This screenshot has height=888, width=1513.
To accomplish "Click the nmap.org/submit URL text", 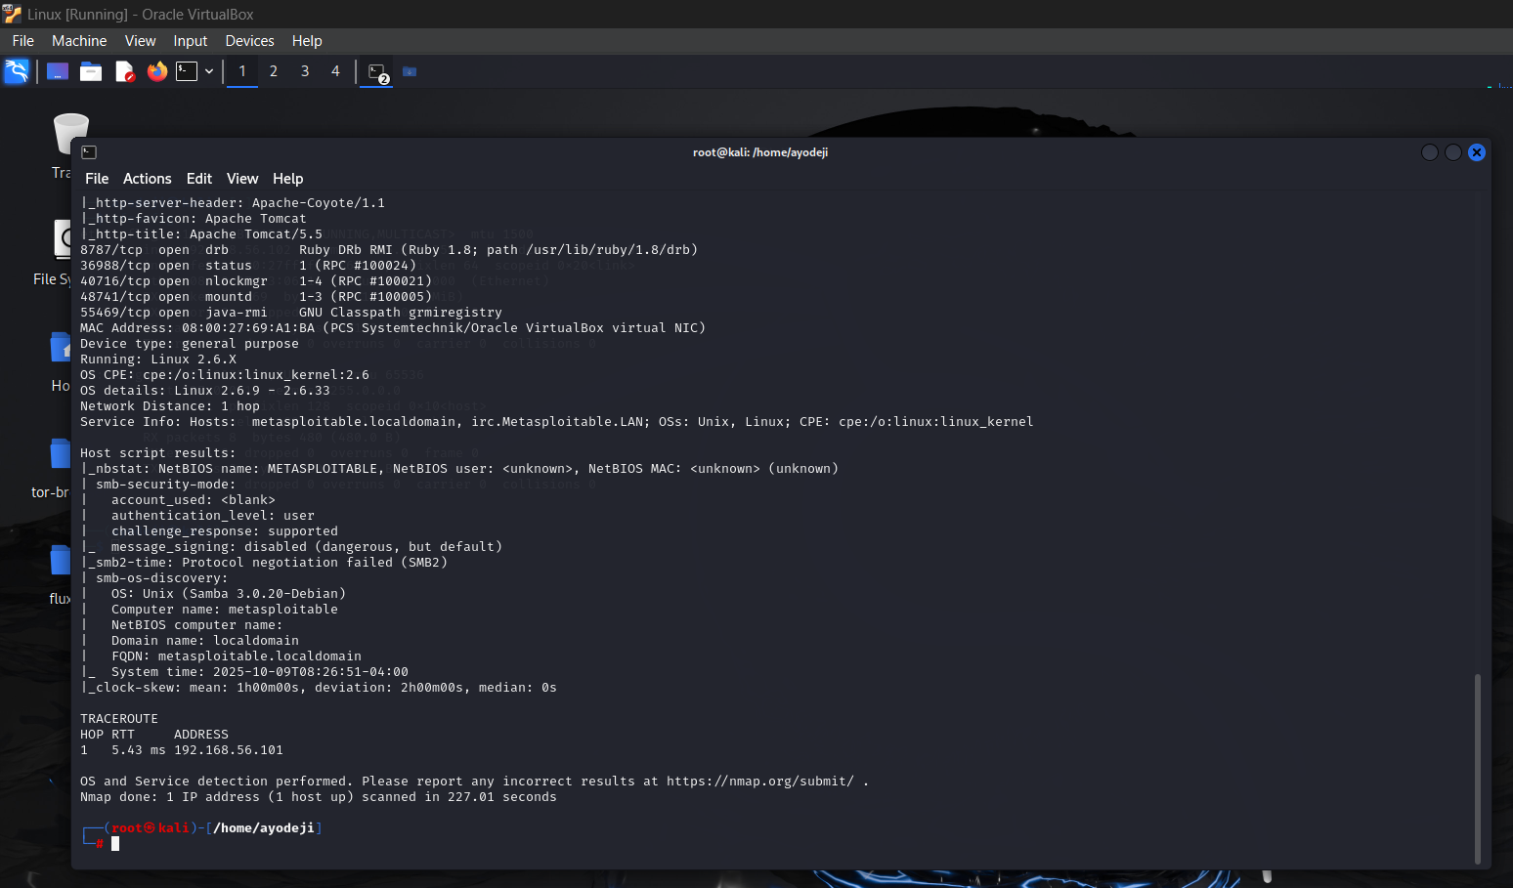I will (760, 782).
